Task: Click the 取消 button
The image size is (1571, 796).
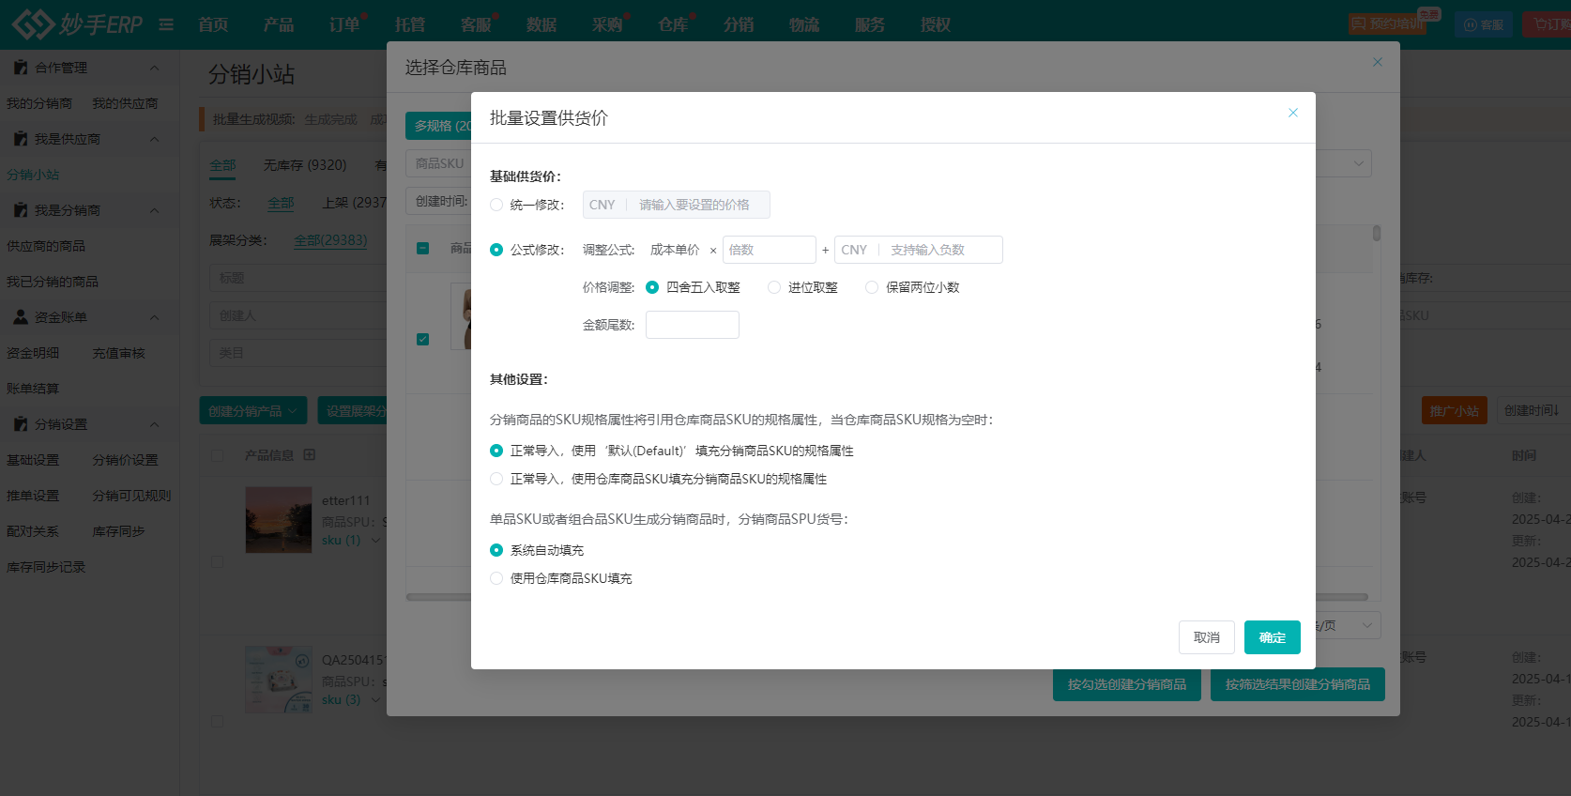Action: 1207,637
